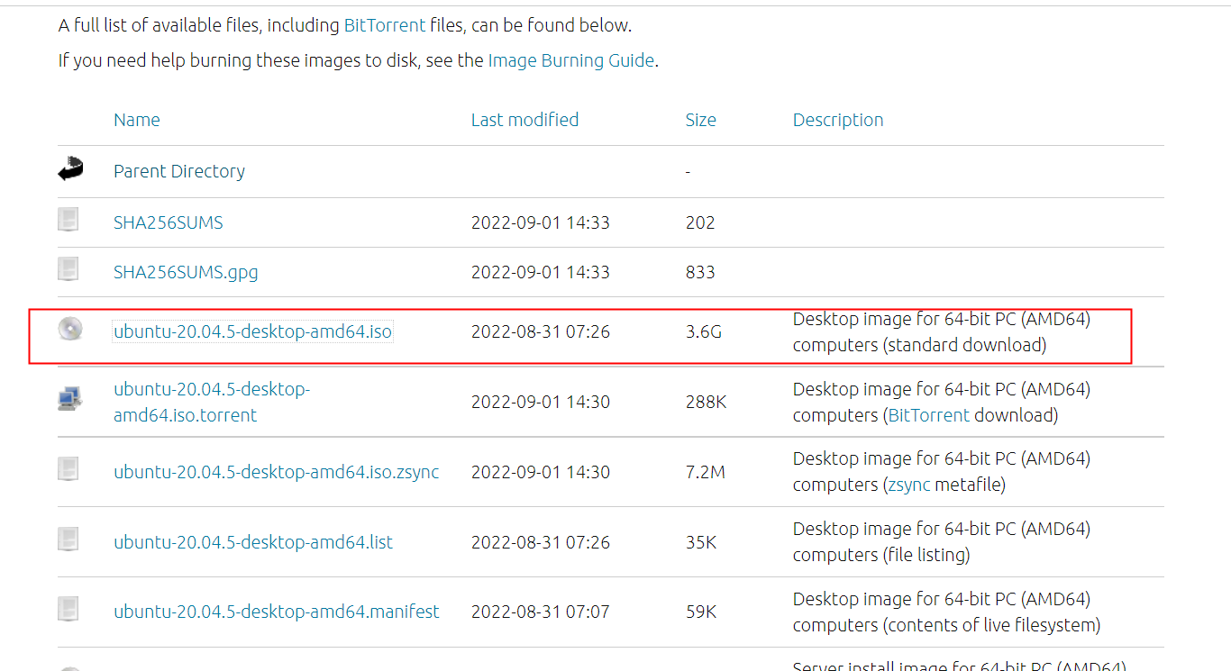This screenshot has height=671, width=1231.
Task: Click the 3.6G size value
Action: pos(704,332)
